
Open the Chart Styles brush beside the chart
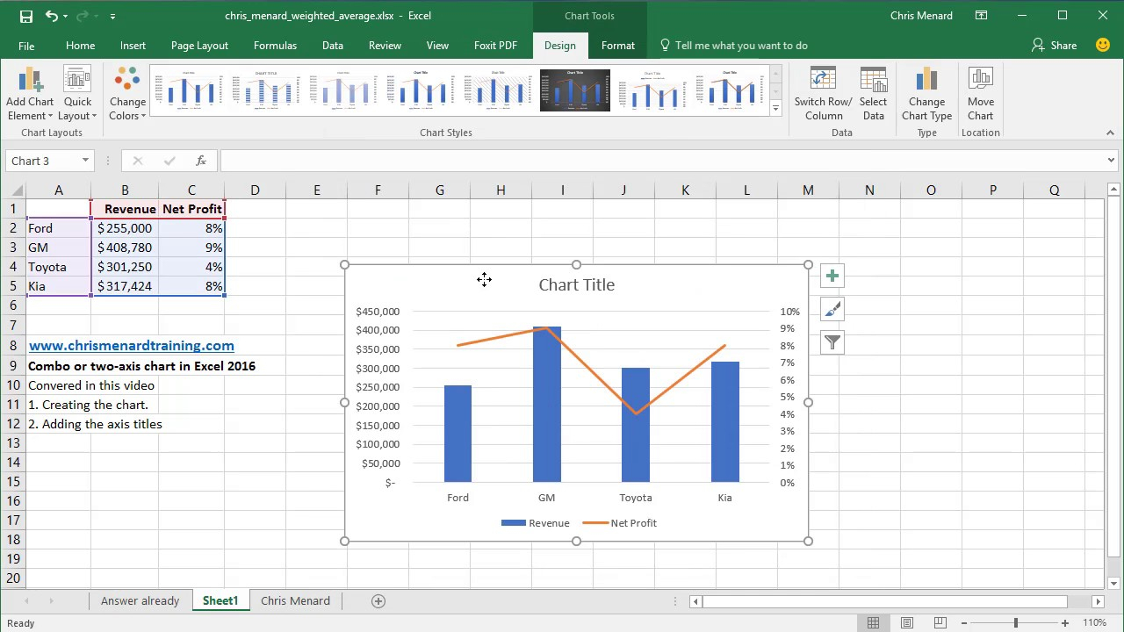(x=832, y=309)
